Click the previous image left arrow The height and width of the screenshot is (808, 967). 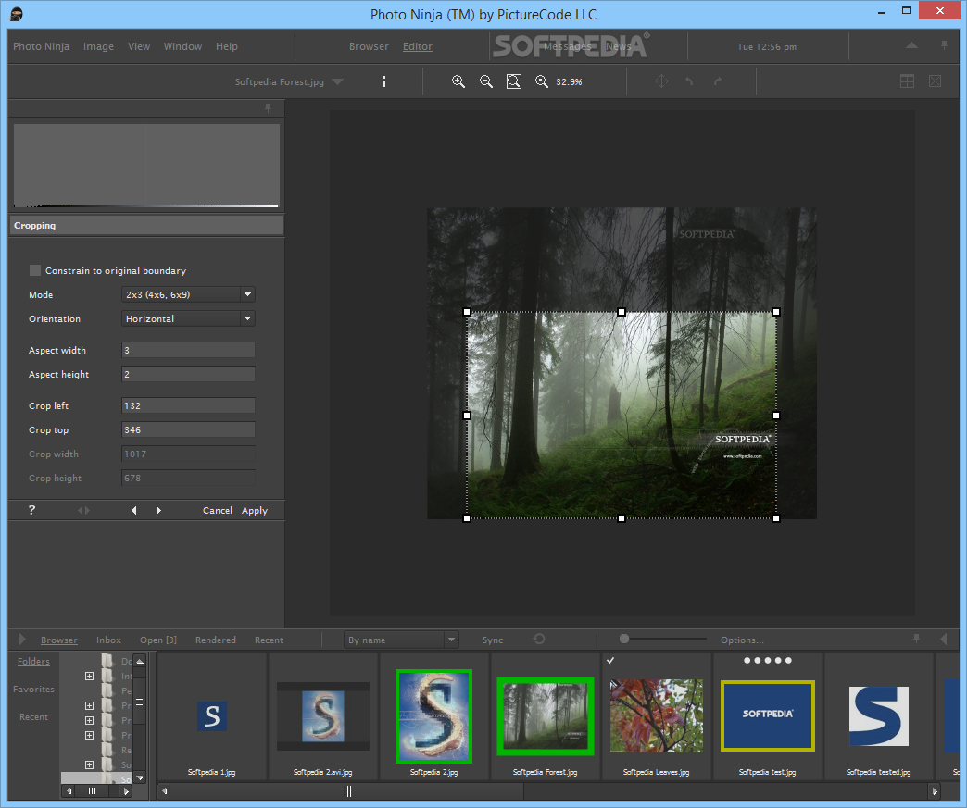(133, 510)
